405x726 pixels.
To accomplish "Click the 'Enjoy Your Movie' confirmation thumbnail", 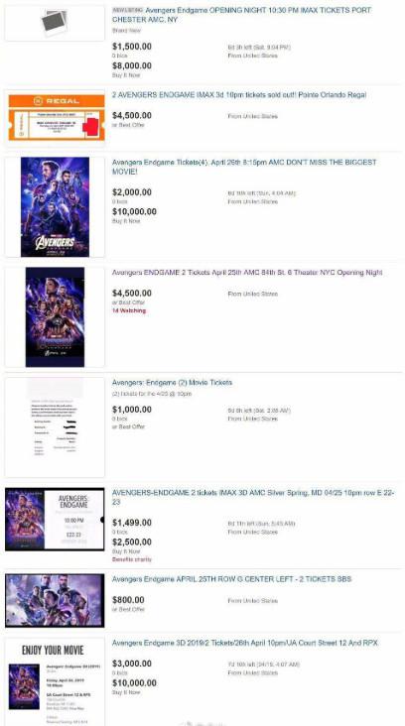I will click(55, 681).
